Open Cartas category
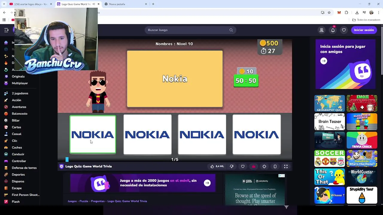This screenshot has width=383, height=215. (x=16, y=127)
